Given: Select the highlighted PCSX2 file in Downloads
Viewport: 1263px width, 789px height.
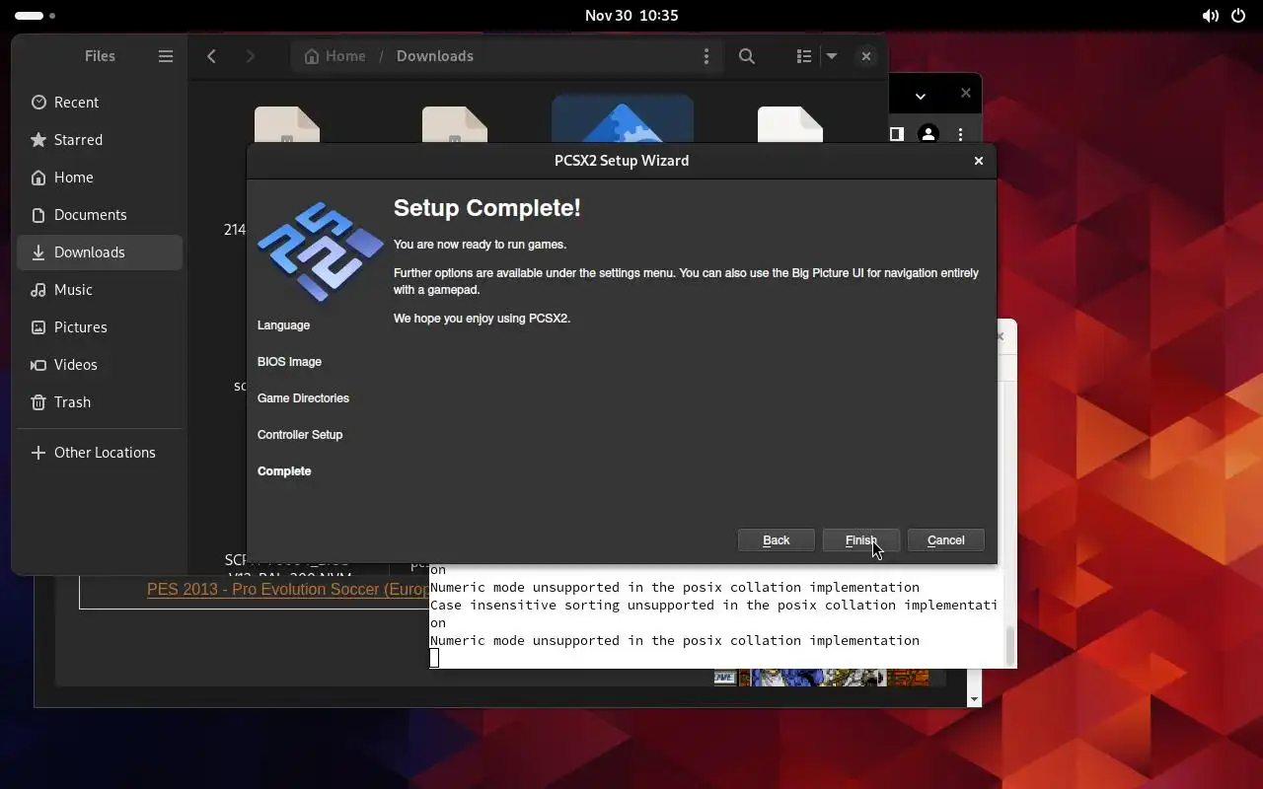Looking at the screenshot, I should pos(623,119).
